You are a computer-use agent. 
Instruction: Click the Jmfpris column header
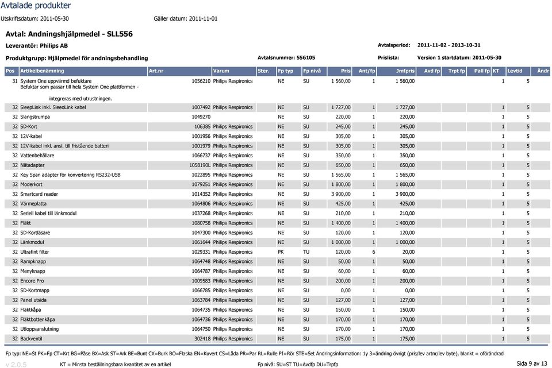[x=396, y=71]
